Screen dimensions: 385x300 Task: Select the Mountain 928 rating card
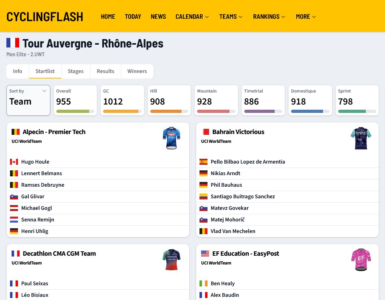[x=216, y=100]
